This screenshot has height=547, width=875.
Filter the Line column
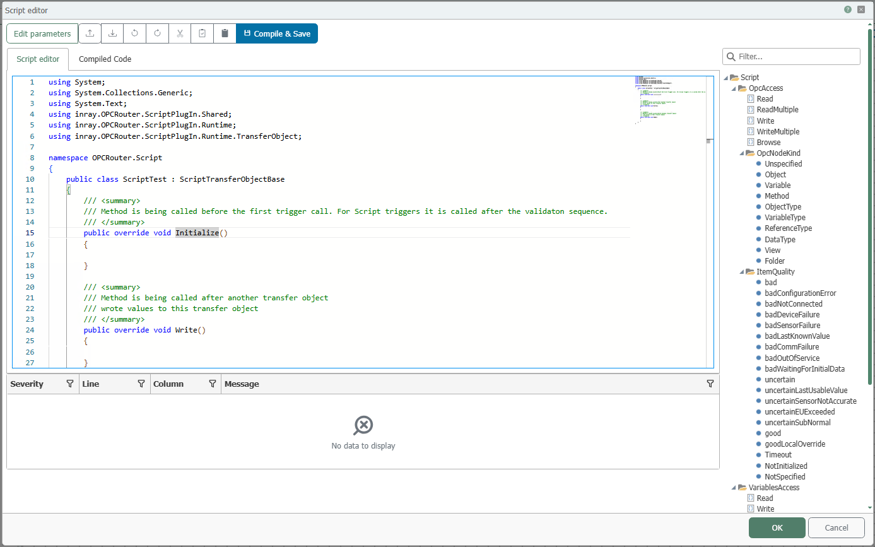click(x=141, y=384)
